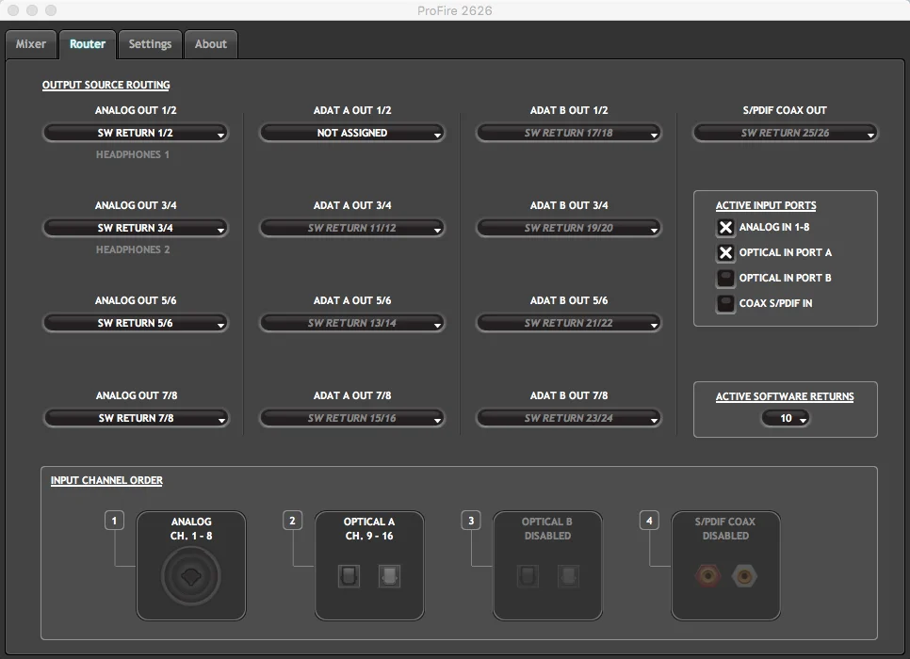Disable the Analog In 1-8 checkbox
The width and height of the screenshot is (910, 659).
pyautogui.click(x=725, y=228)
